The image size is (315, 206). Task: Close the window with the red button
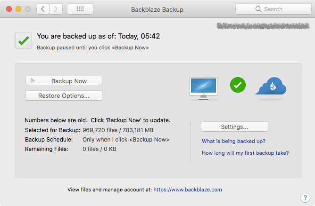point(9,9)
